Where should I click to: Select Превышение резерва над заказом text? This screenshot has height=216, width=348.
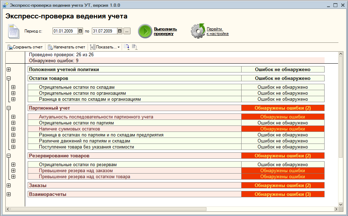pyautogui.click(x=76, y=171)
